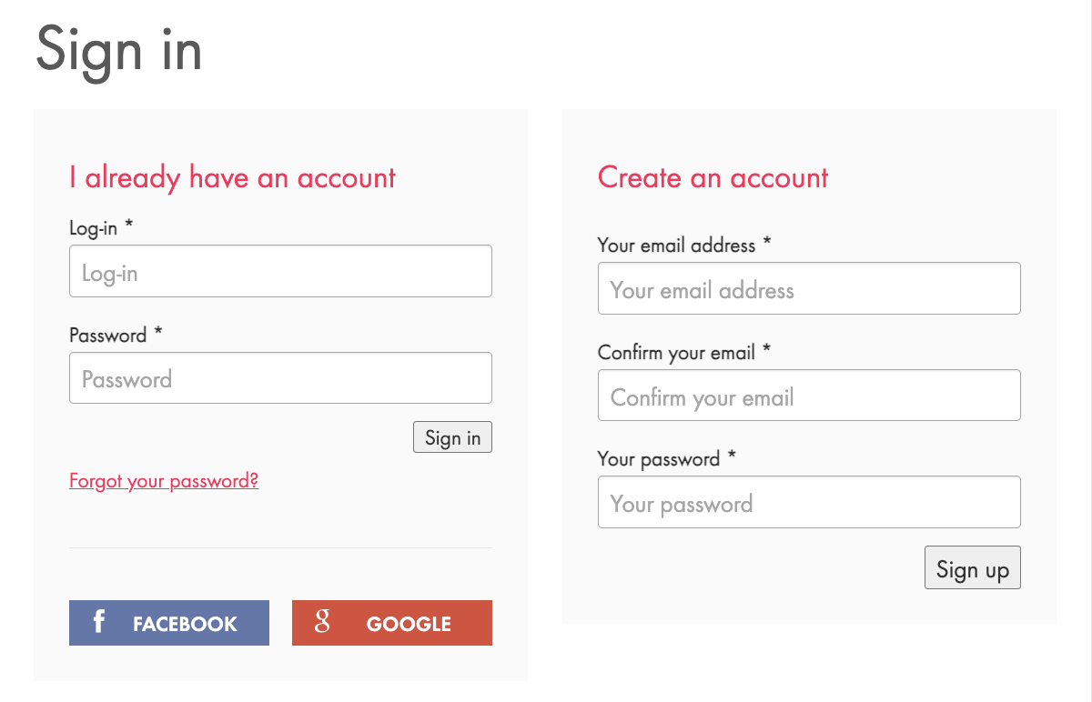Click the 'Your password *' label
Viewport: 1092px width, 702px height.
click(x=667, y=459)
